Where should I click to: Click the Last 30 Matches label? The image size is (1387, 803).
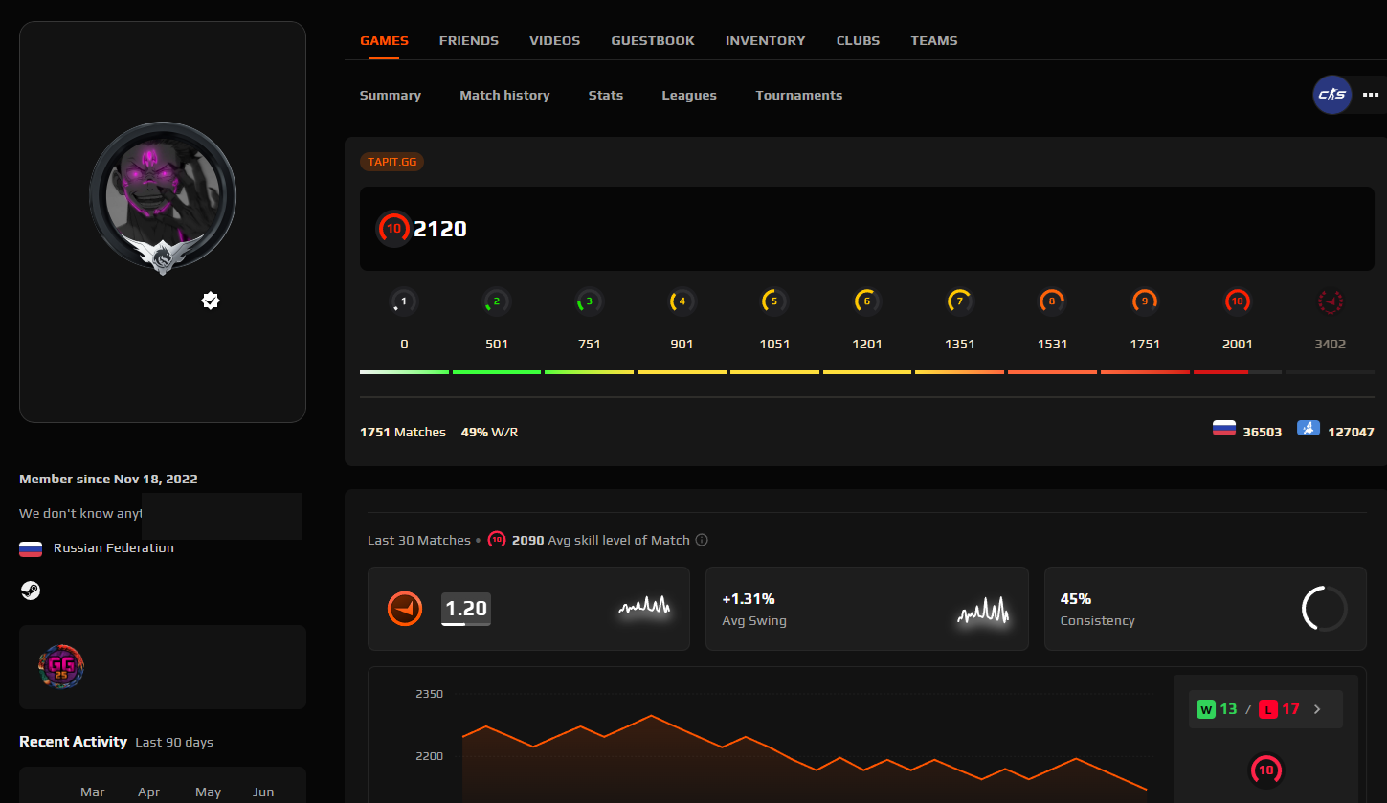419,540
